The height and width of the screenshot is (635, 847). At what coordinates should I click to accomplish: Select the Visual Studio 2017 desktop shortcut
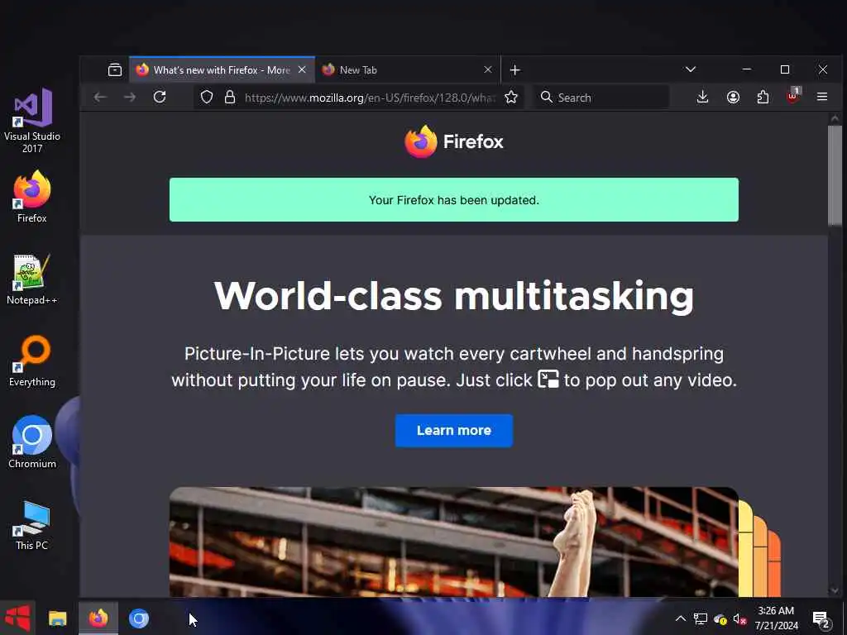click(32, 121)
